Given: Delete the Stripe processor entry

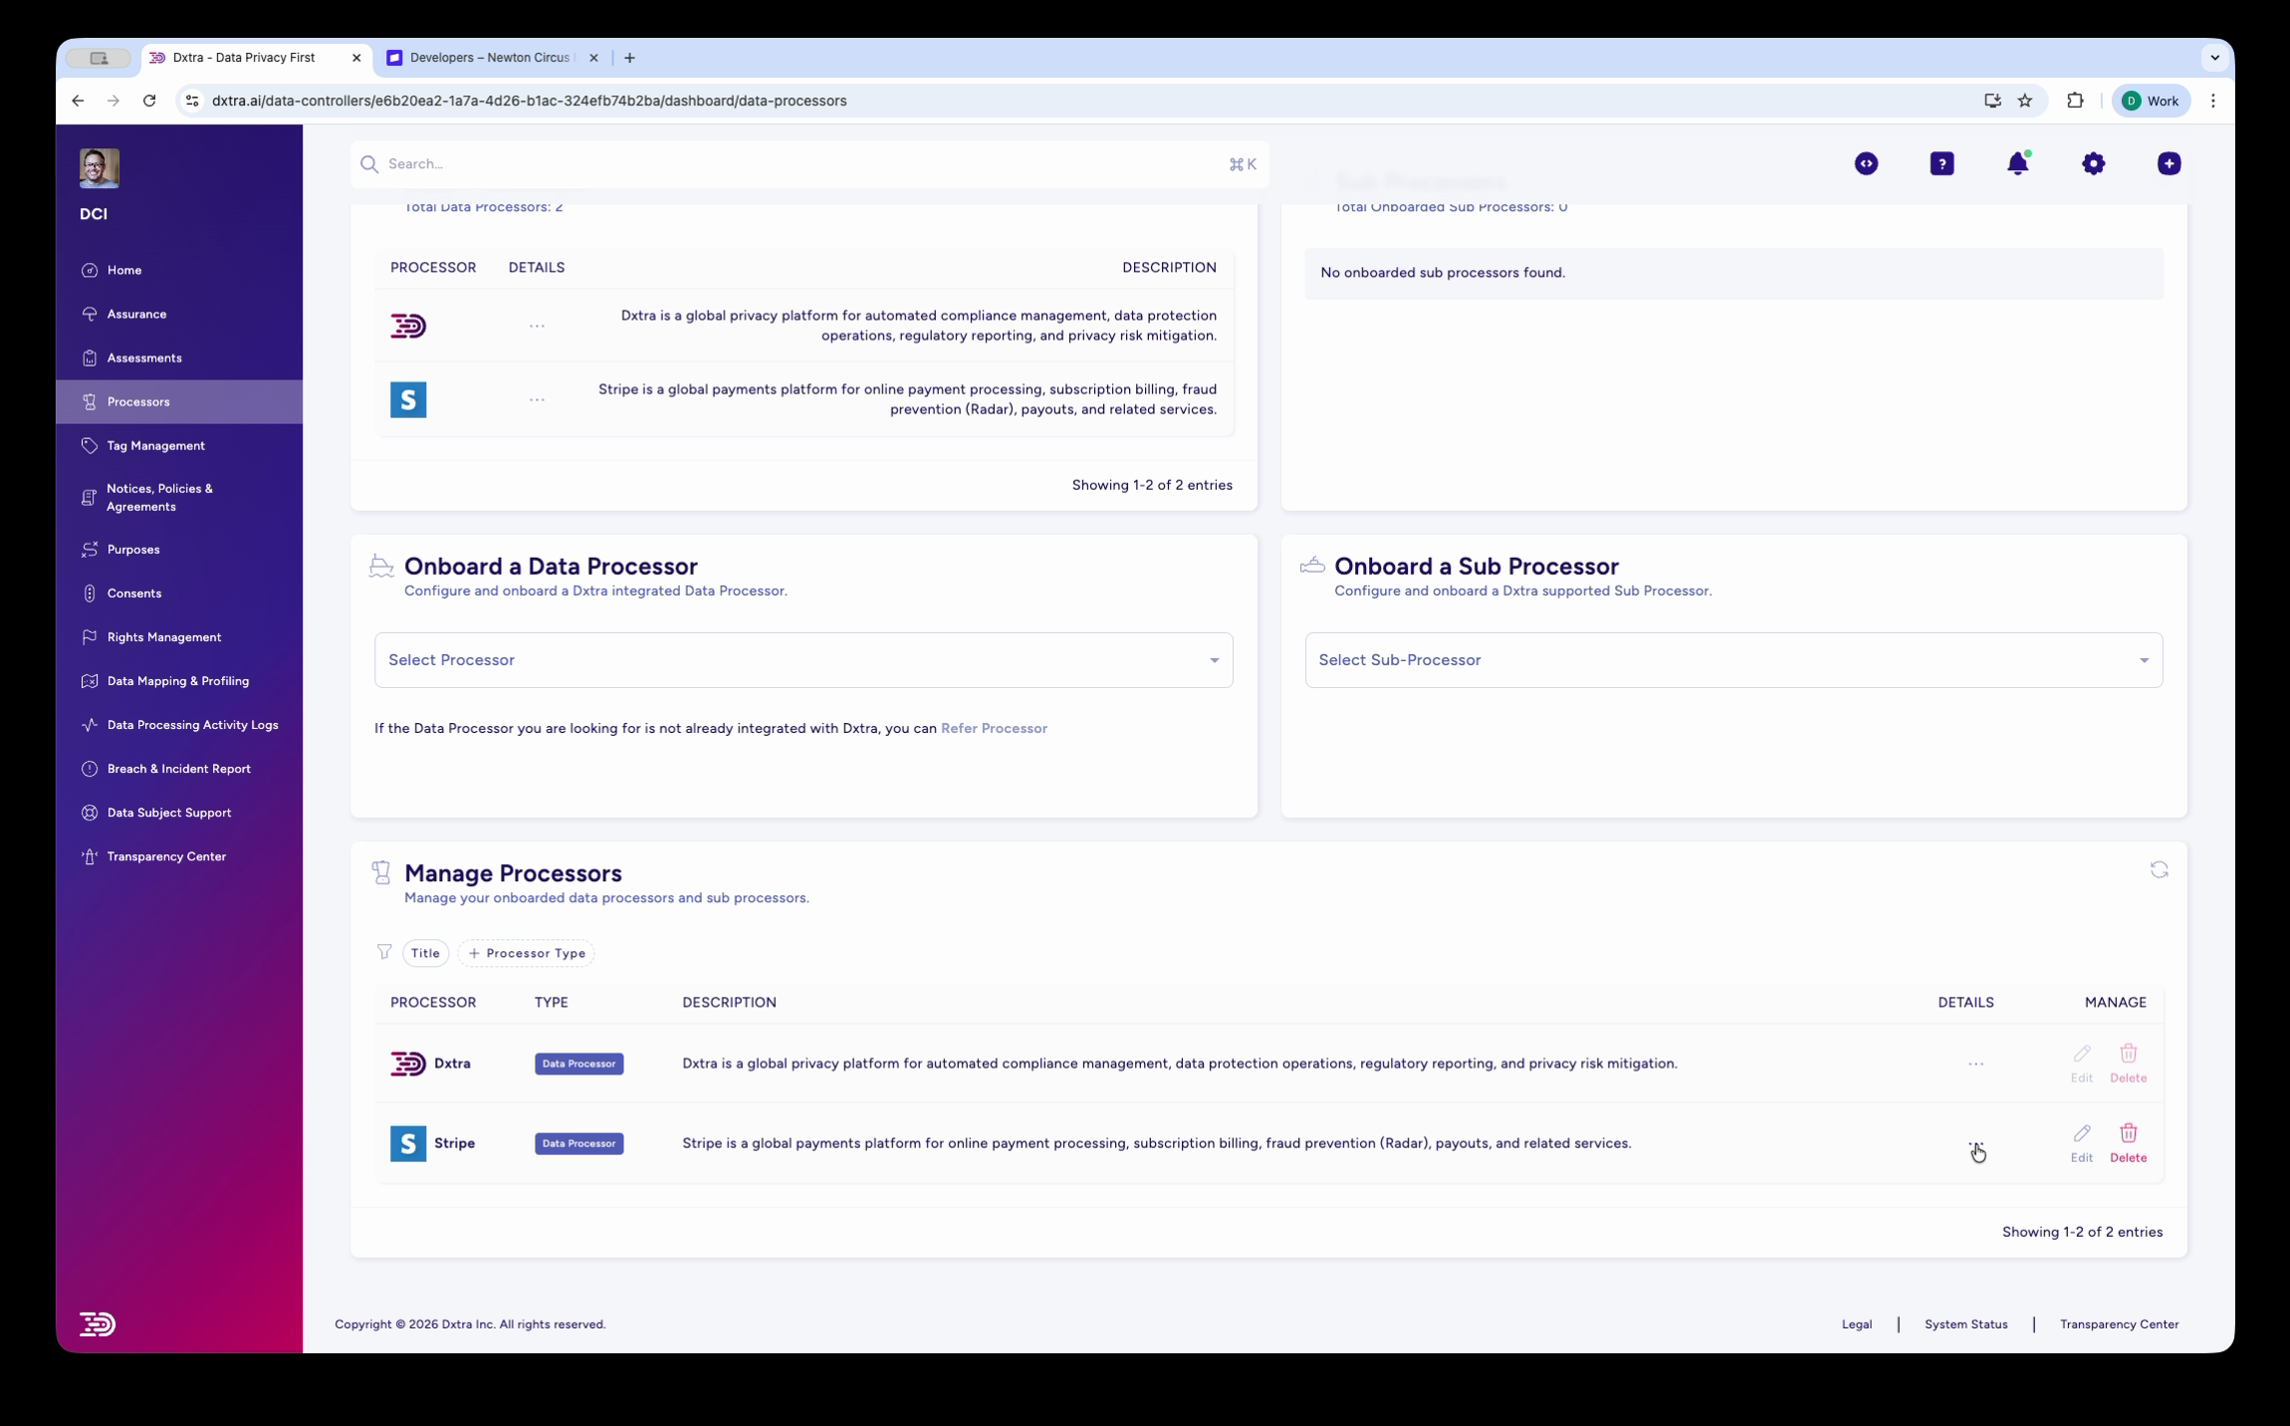Looking at the screenshot, I should (x=2129, y=1143).
